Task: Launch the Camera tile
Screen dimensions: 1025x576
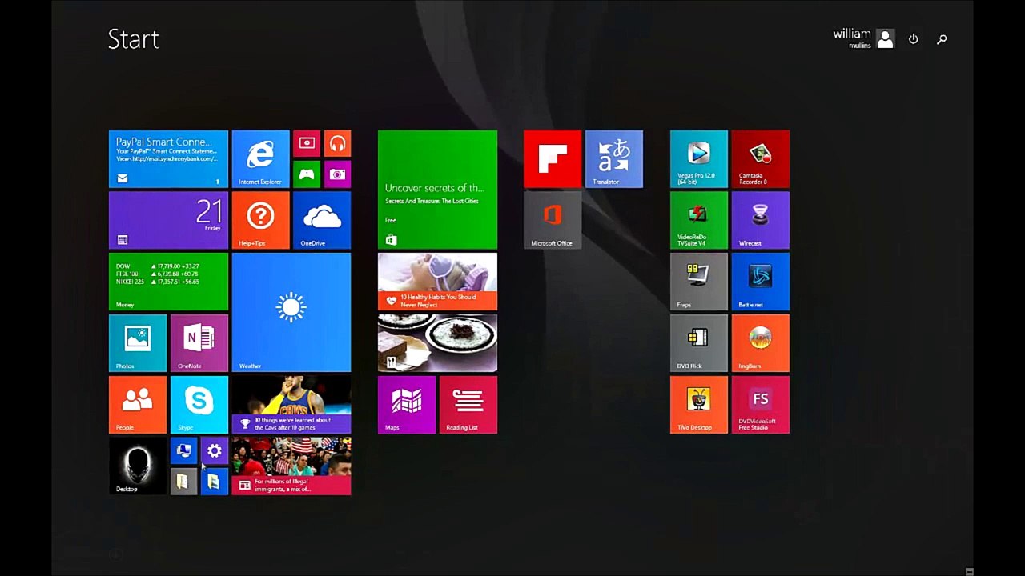Action: pyautogui.click(x=337, y=174)
